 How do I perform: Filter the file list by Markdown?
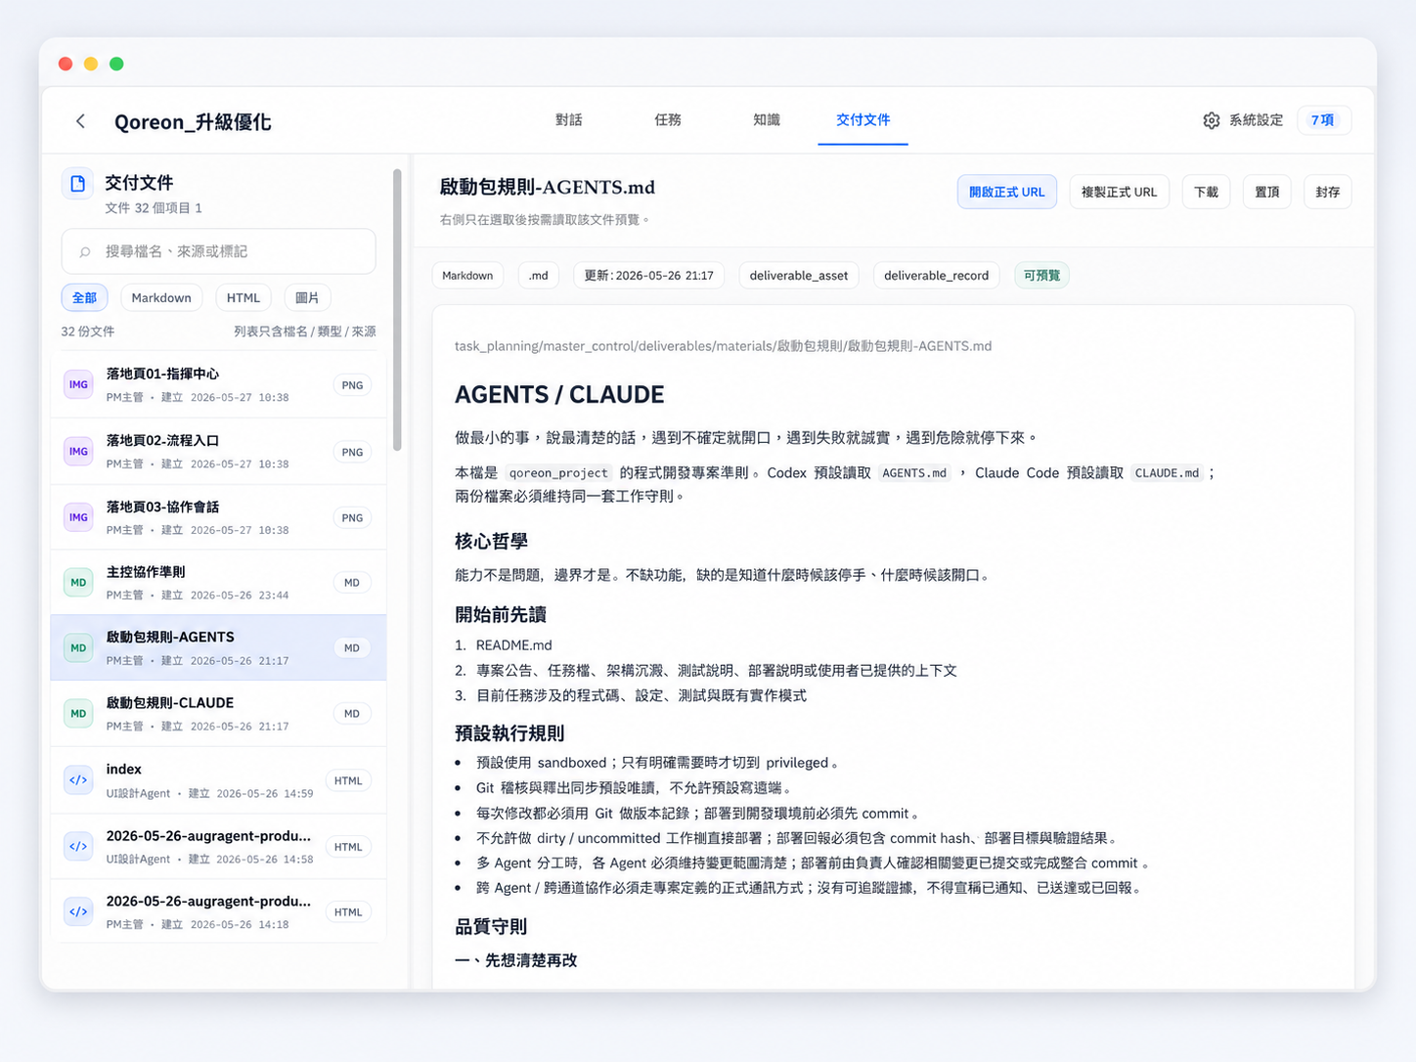pyautogui.click(x=161, y=297)
